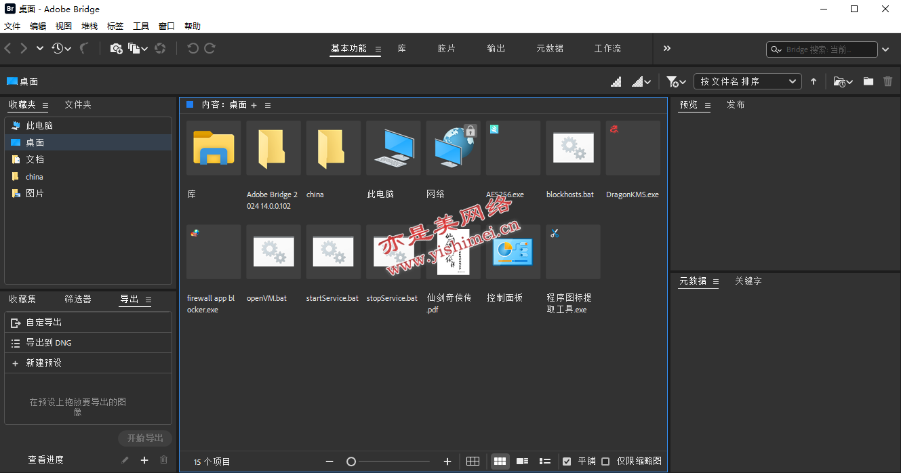Open the 堆栈 menu

click(89, 26)
